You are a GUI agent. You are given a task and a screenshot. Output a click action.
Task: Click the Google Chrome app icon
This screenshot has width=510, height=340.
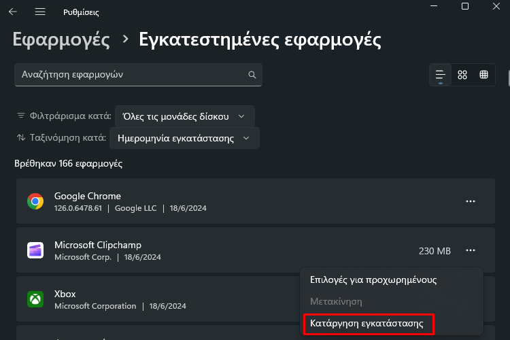click(x=35, y=201)
